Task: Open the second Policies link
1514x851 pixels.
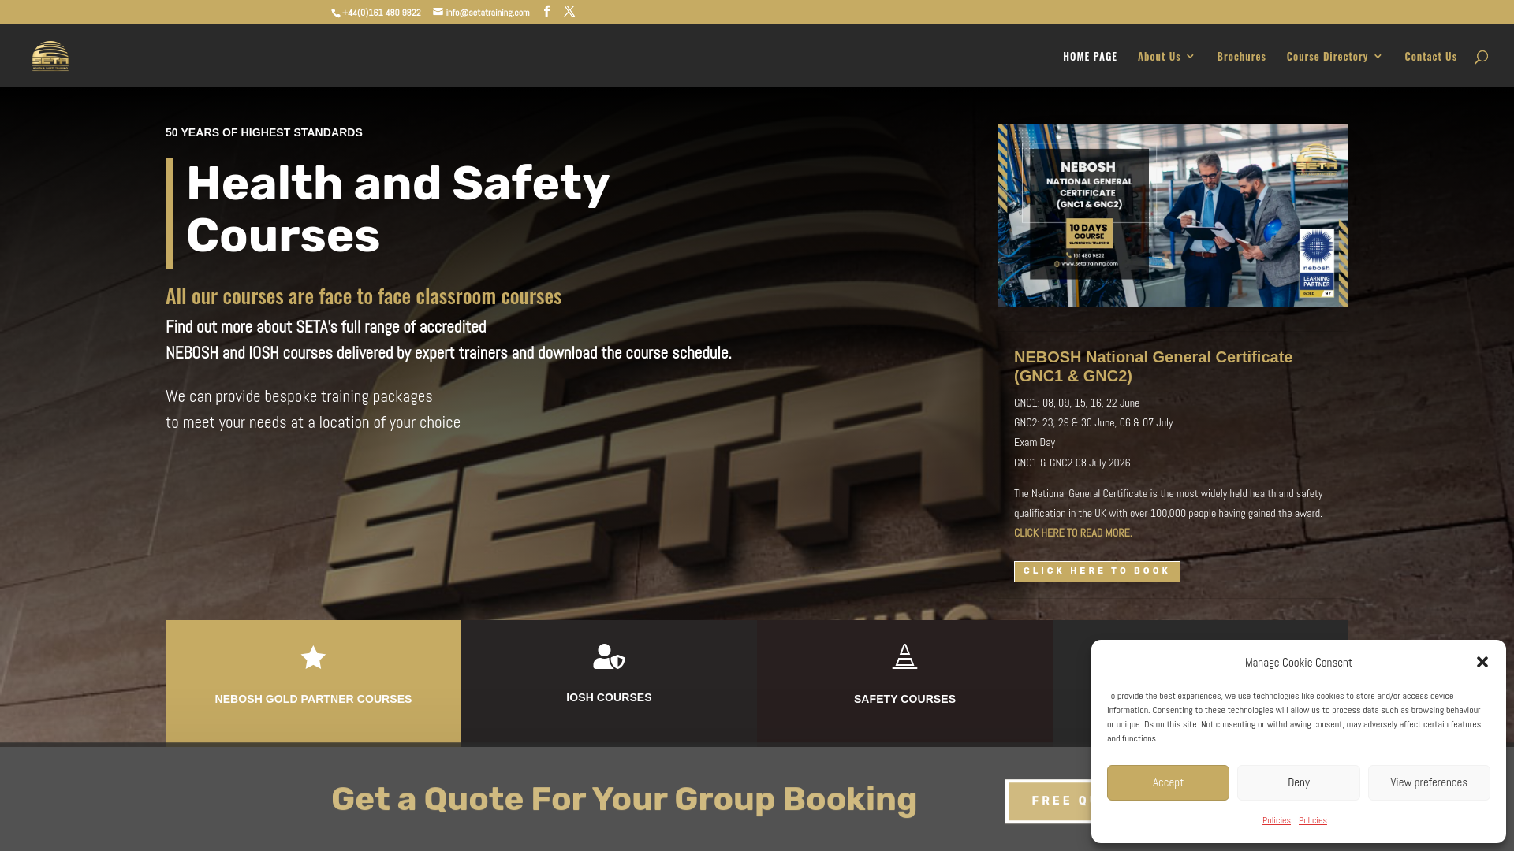Action: pos(1313,820)
